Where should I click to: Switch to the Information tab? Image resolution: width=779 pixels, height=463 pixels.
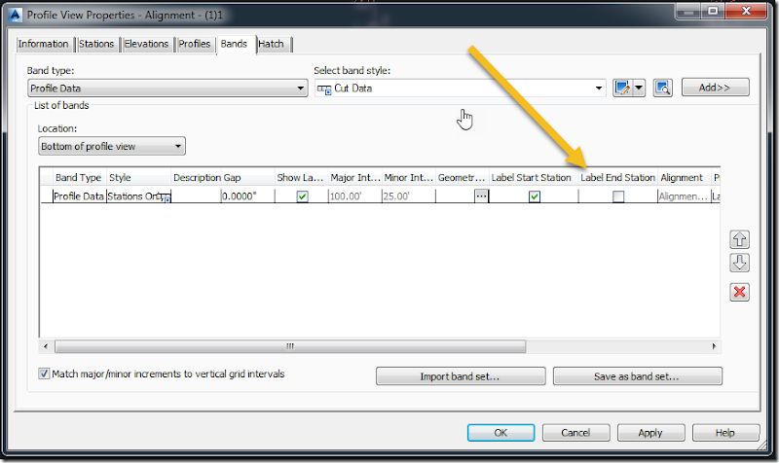pos(43,44)
